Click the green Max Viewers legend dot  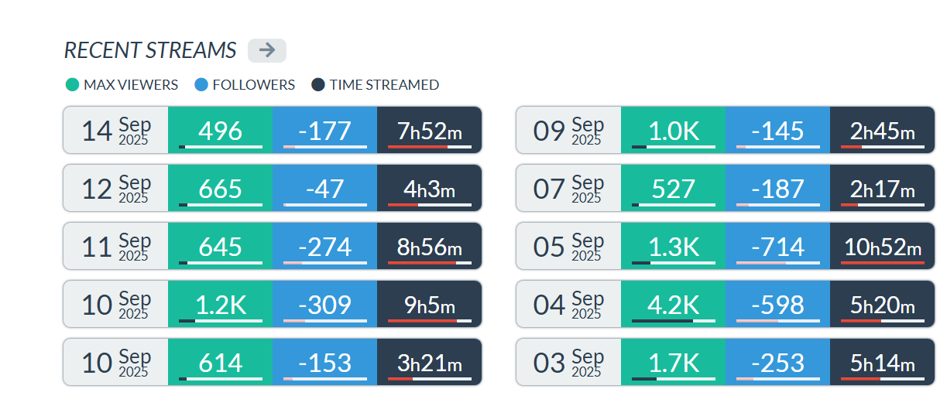(73, 85)
